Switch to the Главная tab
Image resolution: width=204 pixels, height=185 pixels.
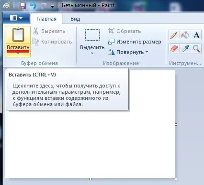click(46, 19)
